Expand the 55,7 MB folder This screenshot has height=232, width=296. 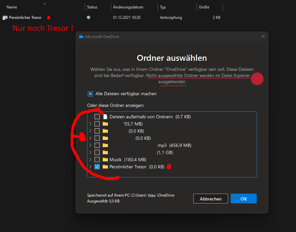(x=90, y=124)
